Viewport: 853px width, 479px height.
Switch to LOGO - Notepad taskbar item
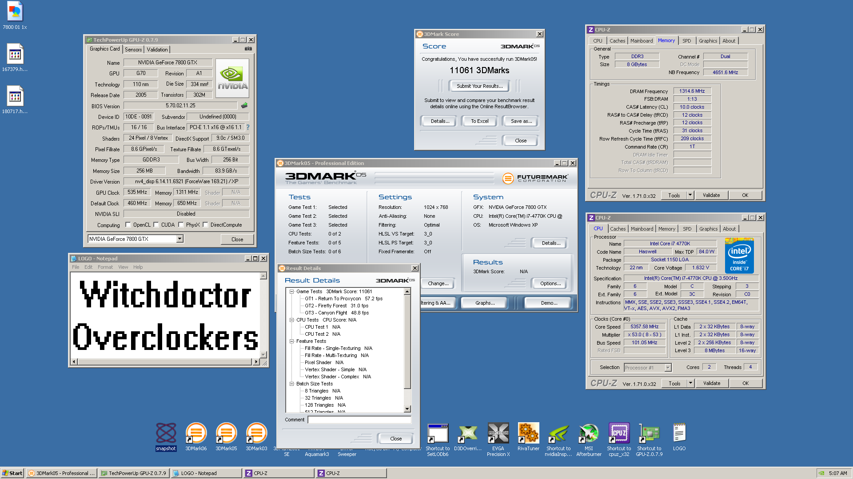pos(207,473)
